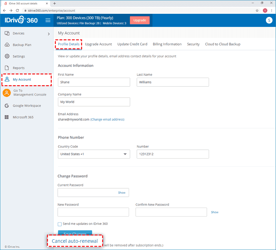The image size is (276, 250).
Task: Click shane@myworld.com email text
Action: (73, 119)
